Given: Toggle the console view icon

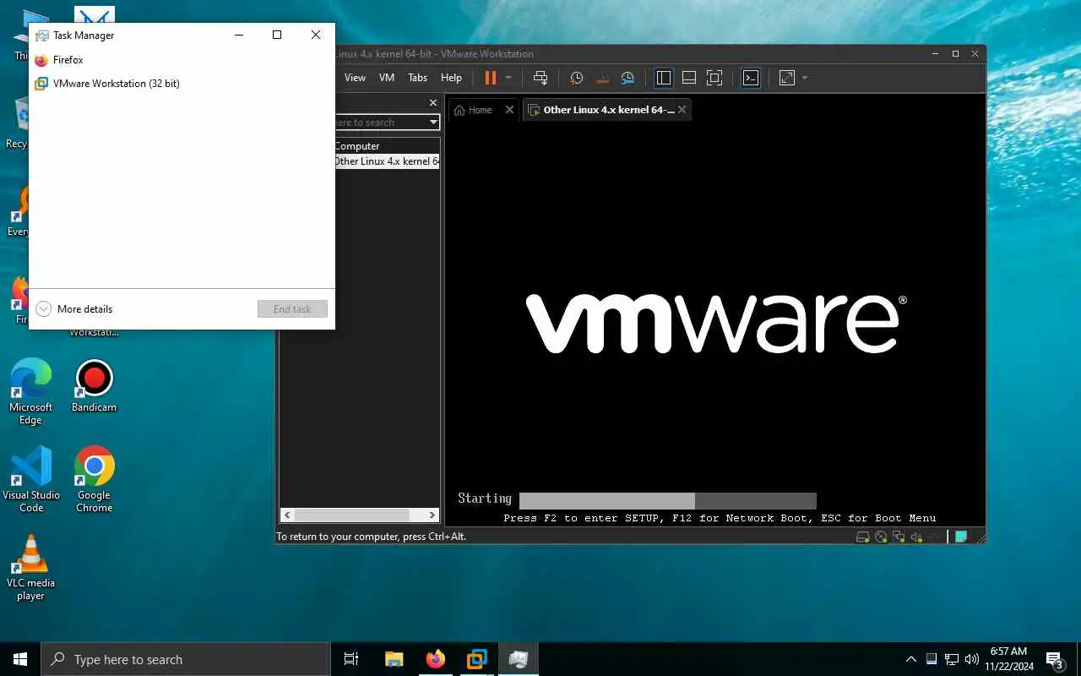Looking at the screenshot, I should 751,78.
